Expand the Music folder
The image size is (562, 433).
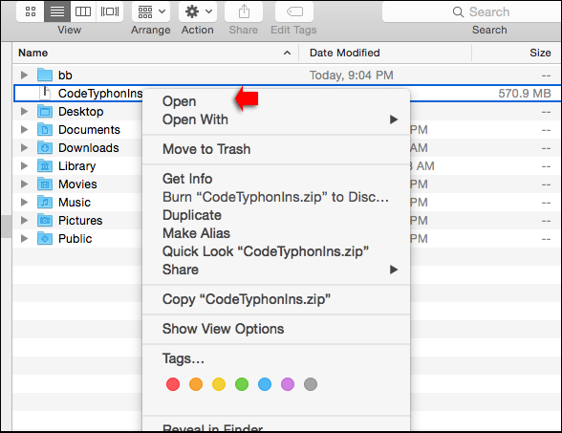[25, 203]
